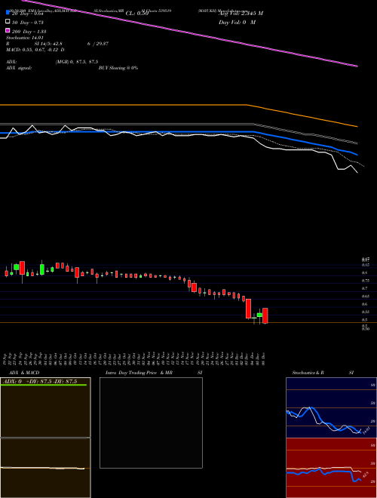The width and height of the screenshot is (377, 498).
Task: Click the '6 / 29.37' value
Action: [98, 44]
